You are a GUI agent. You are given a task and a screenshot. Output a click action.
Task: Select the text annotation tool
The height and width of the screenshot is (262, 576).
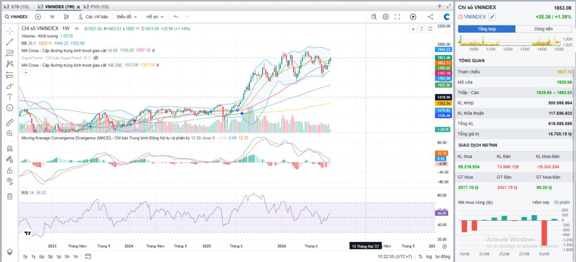point(10,97)
